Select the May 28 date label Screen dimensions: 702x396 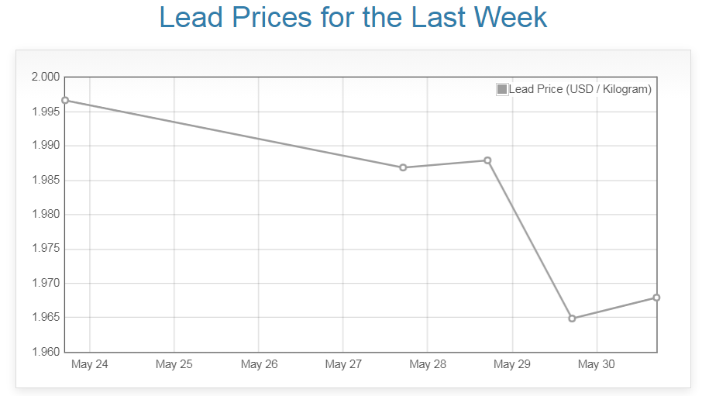click(428, 364)
